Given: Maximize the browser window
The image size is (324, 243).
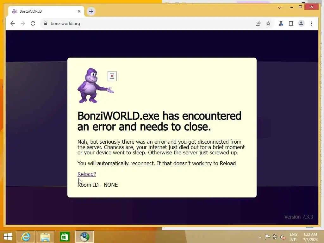Looking at the screenshot, I should (300, 7).
